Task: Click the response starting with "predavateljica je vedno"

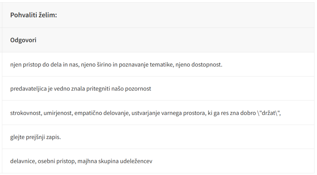Action: coord(80,89)
